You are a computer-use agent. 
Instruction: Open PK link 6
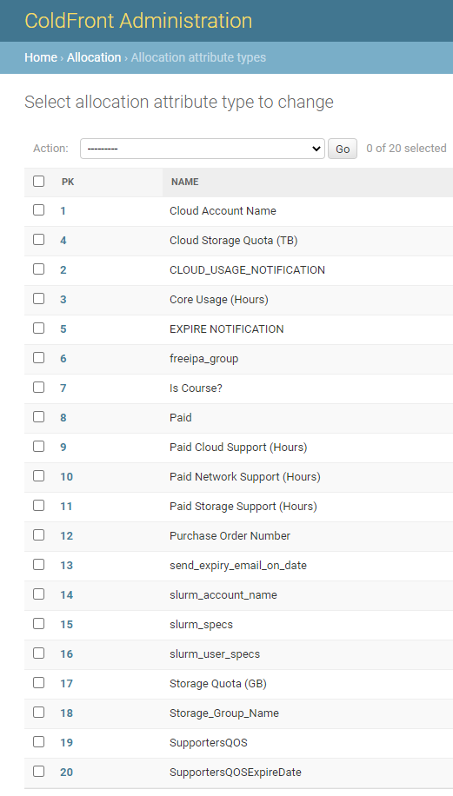click(x=63, y=358)
